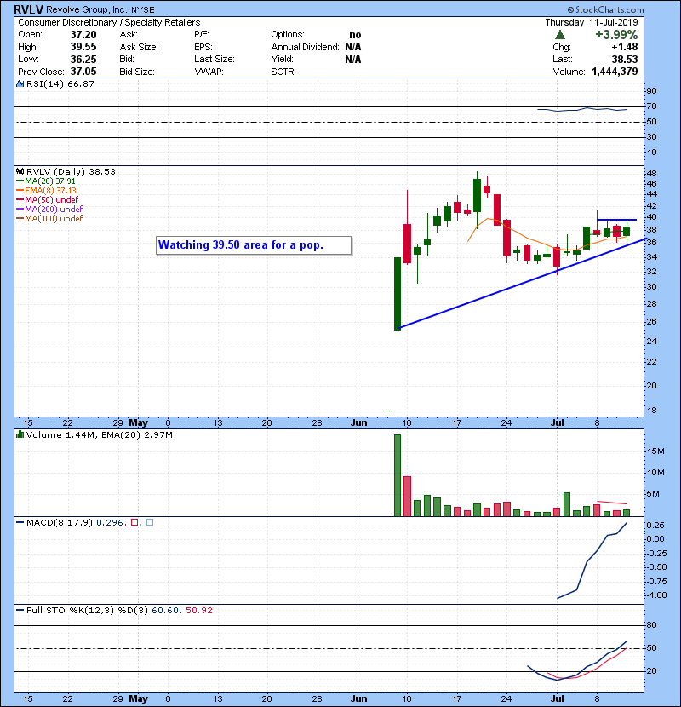Click the EMA(20) 2.97M text in volume panel

[136, 434]
